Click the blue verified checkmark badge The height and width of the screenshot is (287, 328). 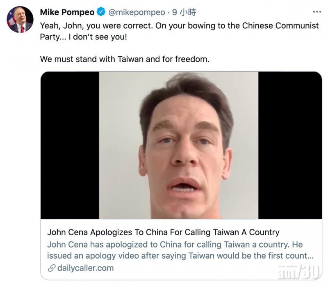click(101, 12)
